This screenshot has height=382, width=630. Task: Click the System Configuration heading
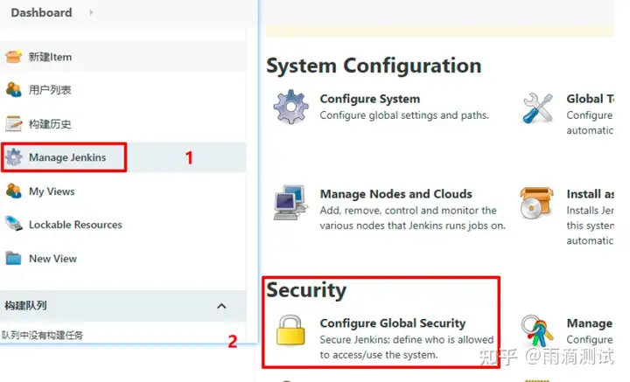(x=374, y=66)
